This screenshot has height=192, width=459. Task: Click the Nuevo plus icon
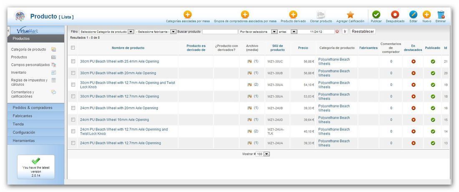(x=427, y=14)
